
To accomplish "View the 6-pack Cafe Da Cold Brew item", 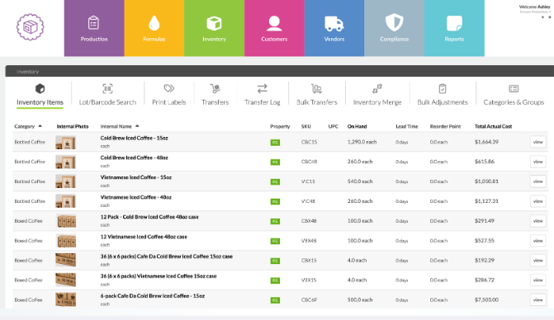I will [537, 300].
